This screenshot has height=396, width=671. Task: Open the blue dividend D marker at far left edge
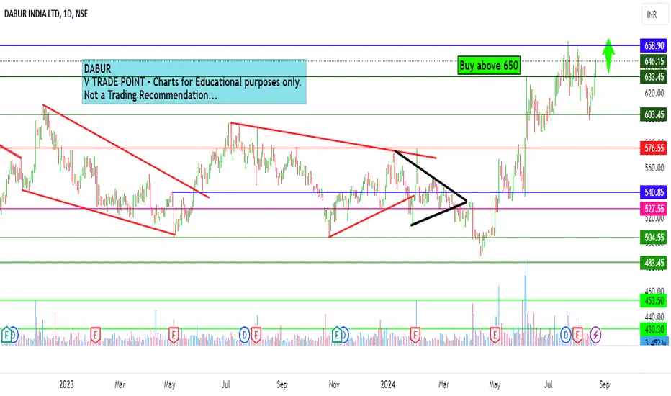[14, 335]
